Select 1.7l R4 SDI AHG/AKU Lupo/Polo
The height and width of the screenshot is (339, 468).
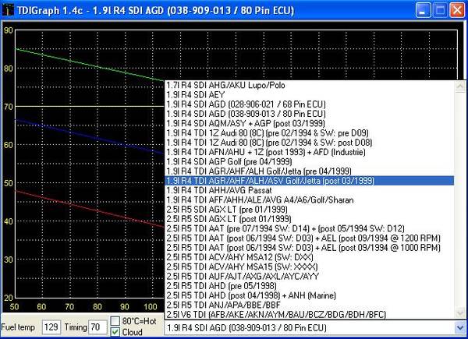(309, 85)
